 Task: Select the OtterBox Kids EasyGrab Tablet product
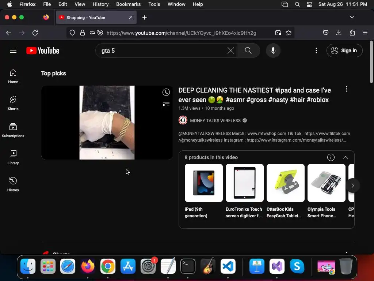(x=286, y=191)
